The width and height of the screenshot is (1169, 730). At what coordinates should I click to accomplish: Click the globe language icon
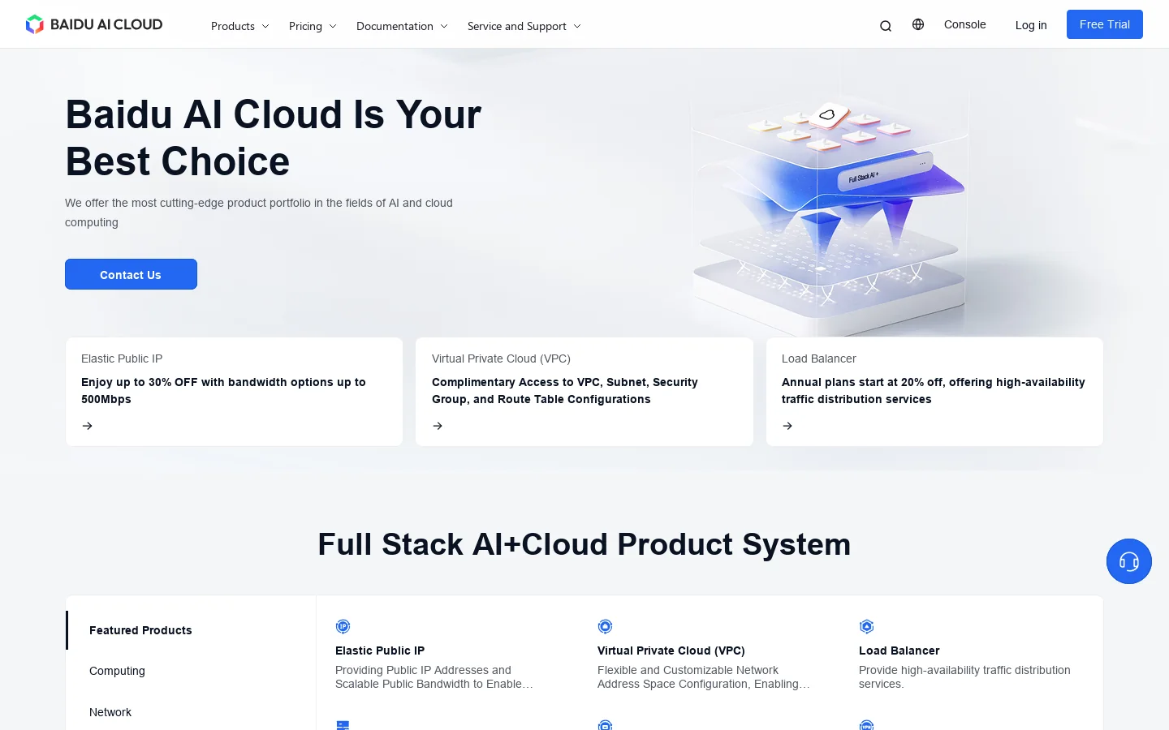[918, 24]
